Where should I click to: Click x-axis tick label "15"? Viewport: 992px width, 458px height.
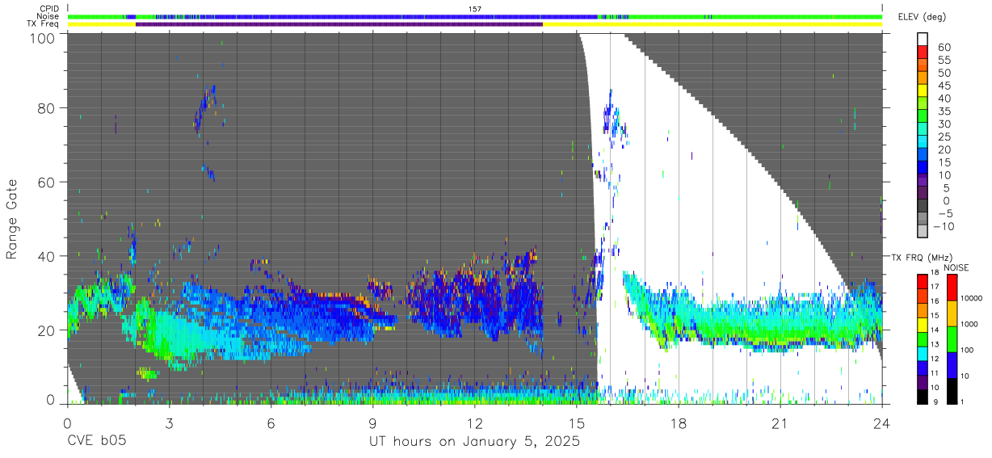(577, 422)
